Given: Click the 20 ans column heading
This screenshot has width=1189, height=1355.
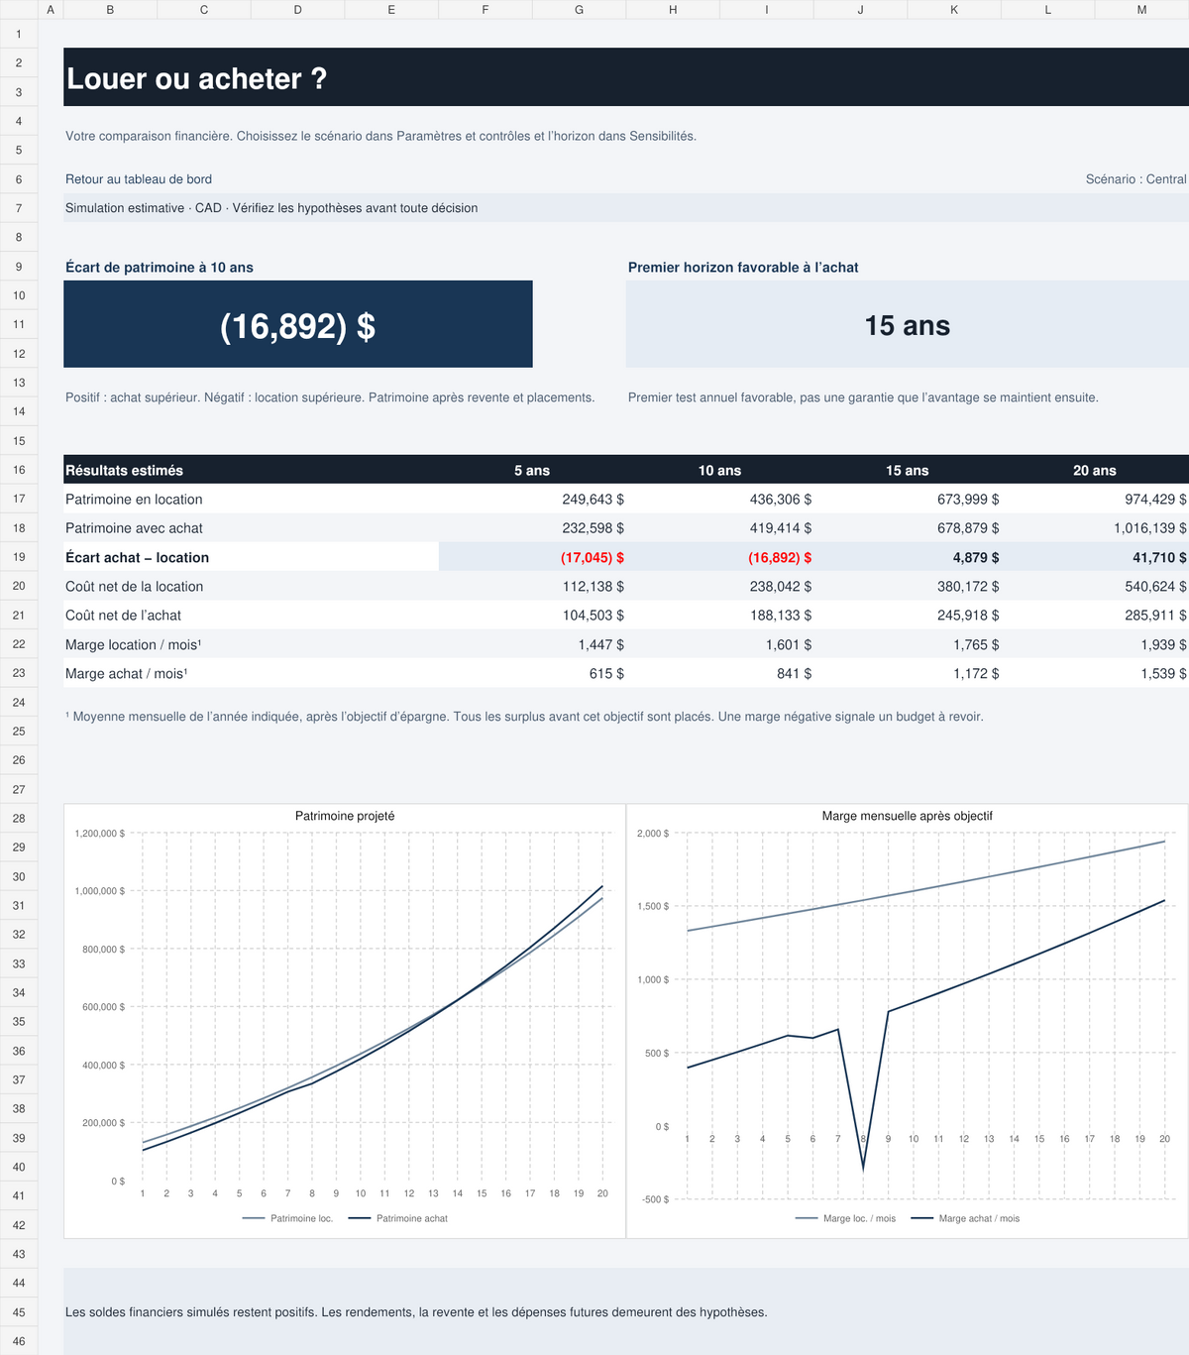Looking at the screenshot, I should 1095,470.
